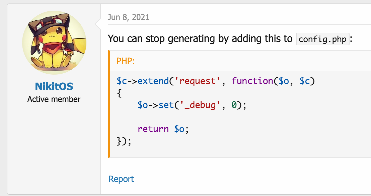Click the config.php inline code
This screenshot has height=196, width=371.
(323, 39)
